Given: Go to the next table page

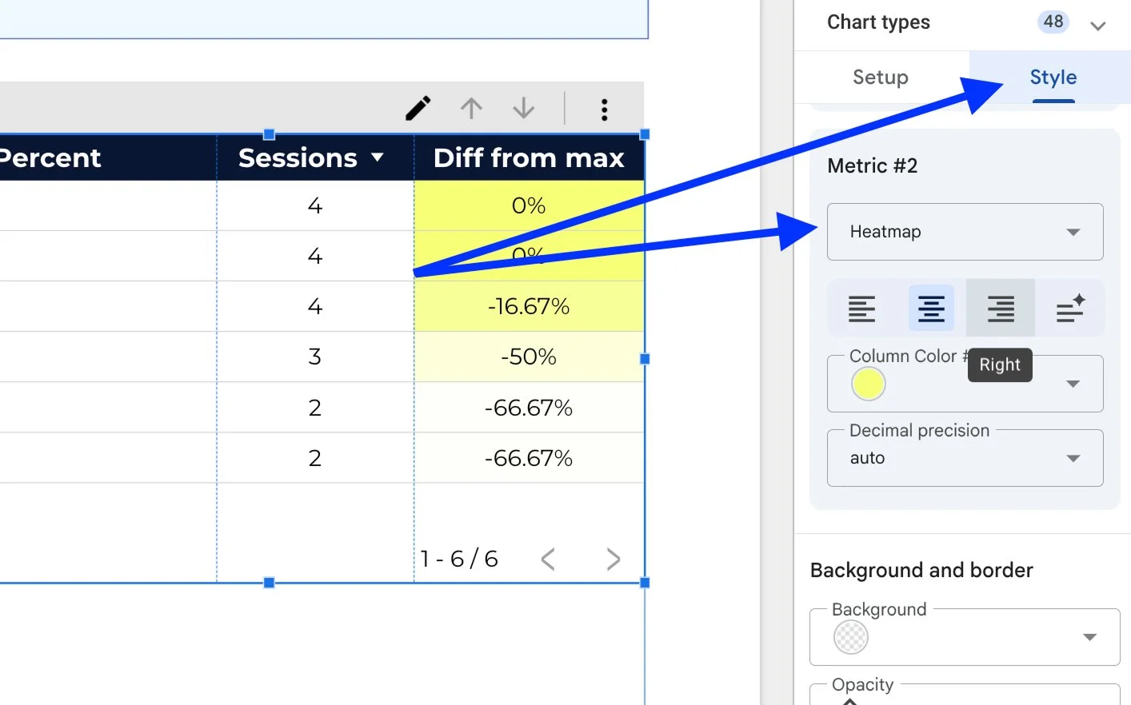Looking at the screenshot, I should (613, 559).
